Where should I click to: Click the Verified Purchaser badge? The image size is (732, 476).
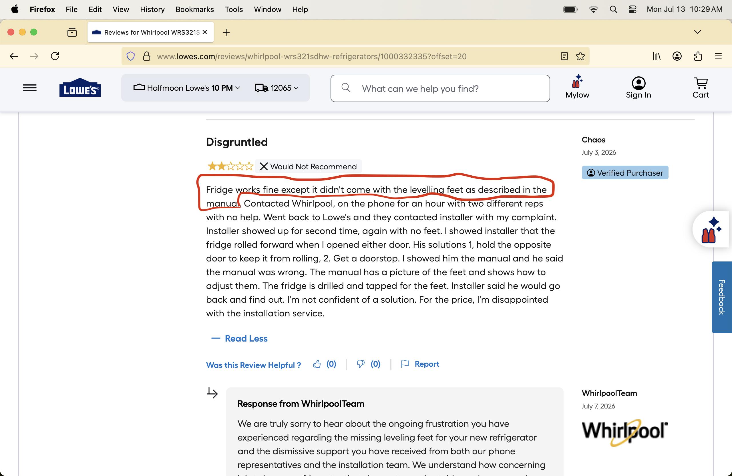click(x=625, y=172)
